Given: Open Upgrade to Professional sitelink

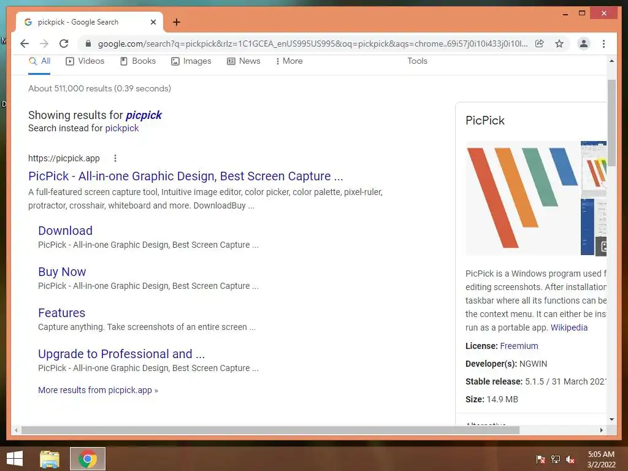Looking at the screenshot, I should click(x=121, y=354).
